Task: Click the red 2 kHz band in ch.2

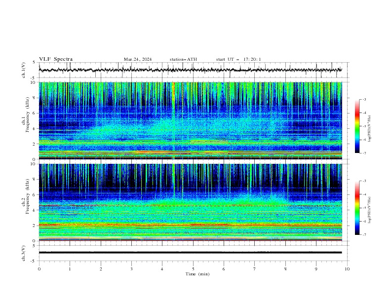Action: 190,225
